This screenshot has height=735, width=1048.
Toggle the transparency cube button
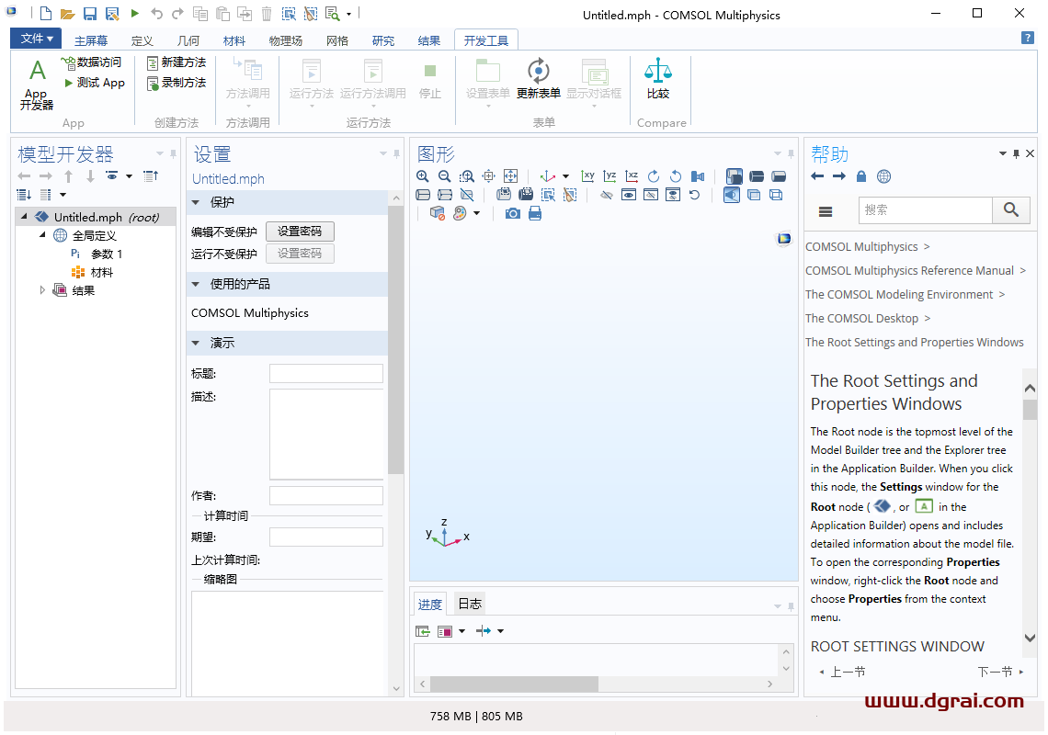(754, 195)
